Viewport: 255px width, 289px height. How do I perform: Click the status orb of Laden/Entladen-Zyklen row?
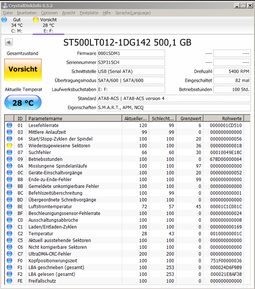coord(9,227)
